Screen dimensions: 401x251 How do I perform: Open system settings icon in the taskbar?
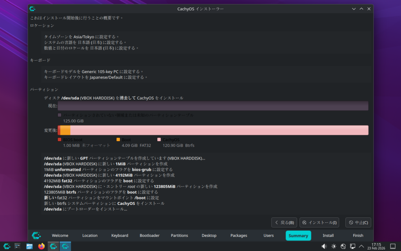point(18,246)
